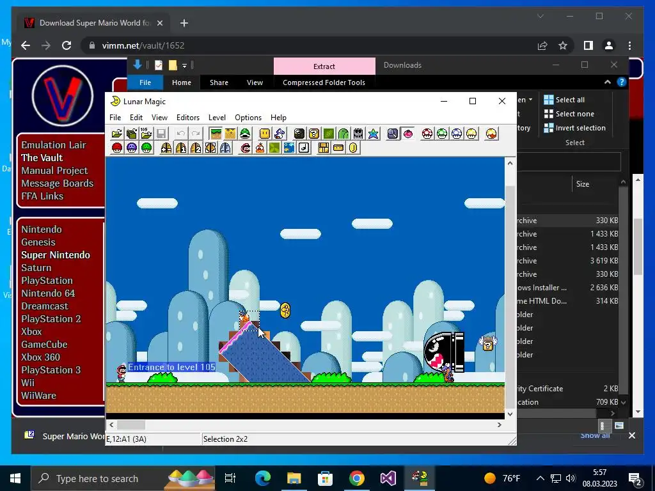Click the blue door toolbar icon
This screenshot has height=491, width=655.
point(225,148)
